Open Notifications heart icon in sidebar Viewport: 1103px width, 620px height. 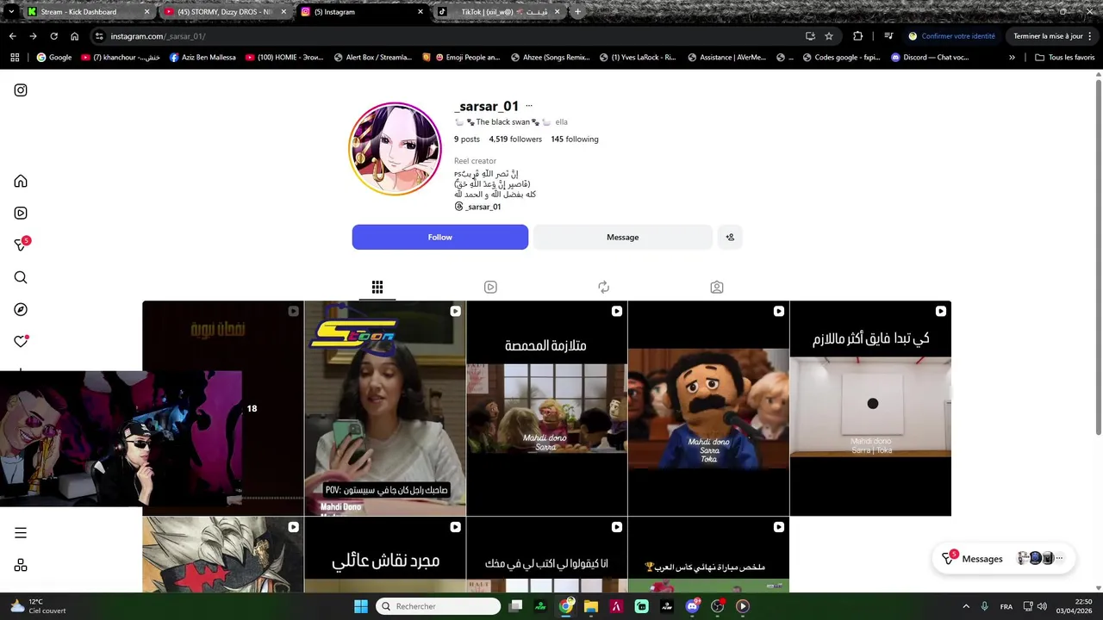tap(21, 341)
